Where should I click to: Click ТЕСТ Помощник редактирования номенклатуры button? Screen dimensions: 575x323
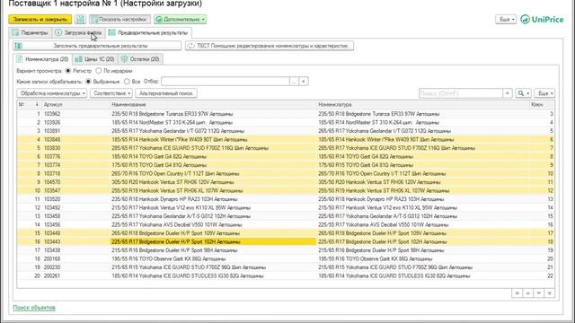(x=270, y=46)
